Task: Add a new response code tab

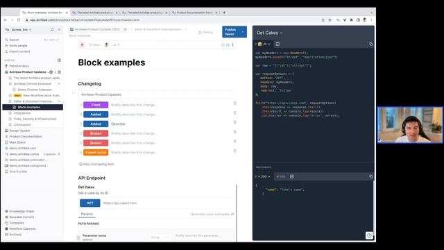Action: pos(292,176)
